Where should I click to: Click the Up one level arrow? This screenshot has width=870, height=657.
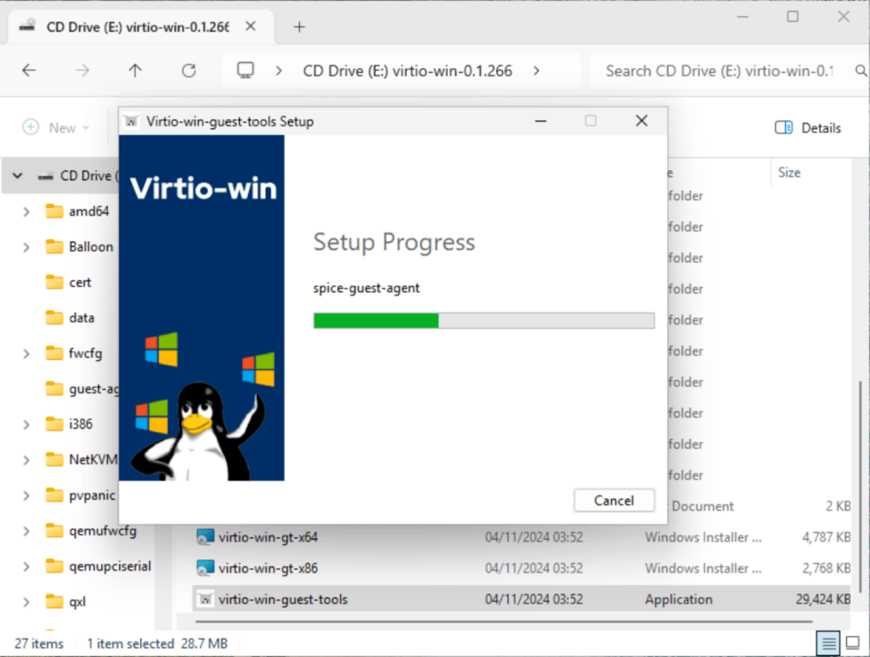[x=134, y=70]
